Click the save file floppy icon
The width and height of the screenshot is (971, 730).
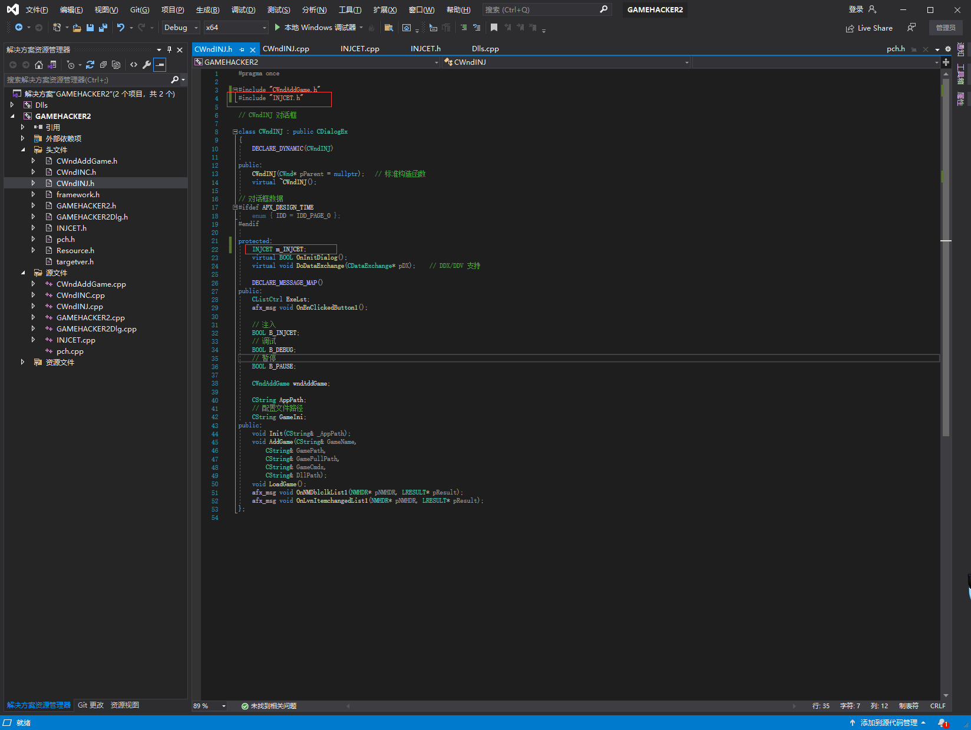click(90, 28)
